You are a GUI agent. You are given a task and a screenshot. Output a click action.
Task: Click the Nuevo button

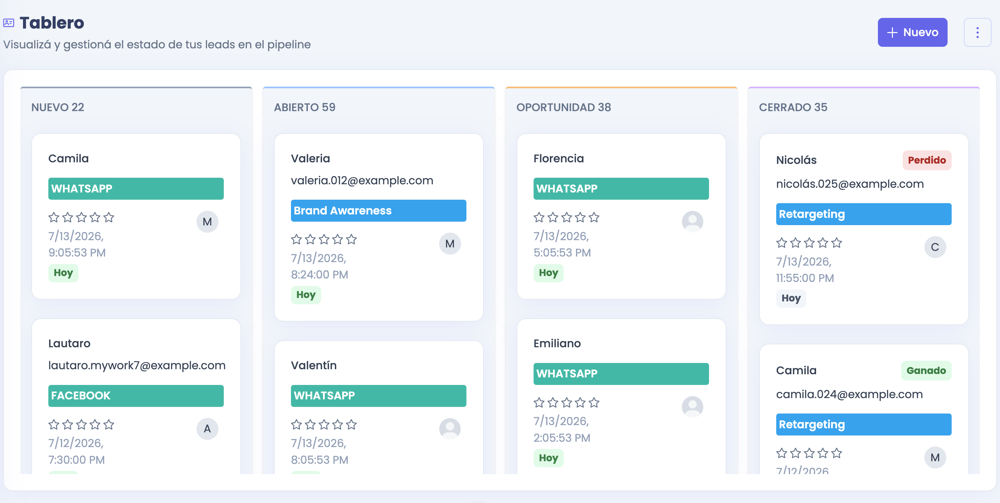point(912,32)
